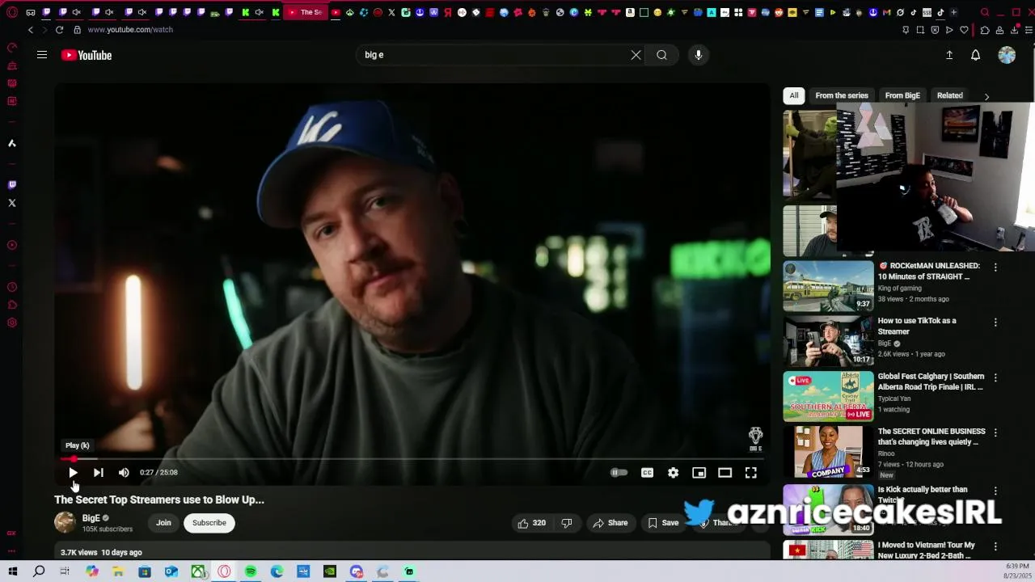This screenshot has height=582, width=1035.
Task: Click the Join membership button
Action: (163, 523)
